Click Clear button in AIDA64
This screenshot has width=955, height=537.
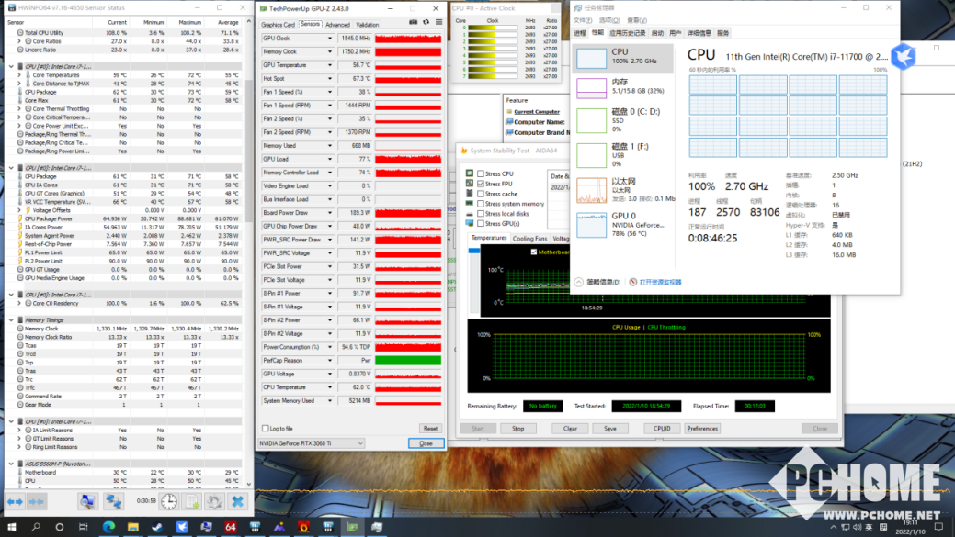pyautogui.click(x=570, y=429)
